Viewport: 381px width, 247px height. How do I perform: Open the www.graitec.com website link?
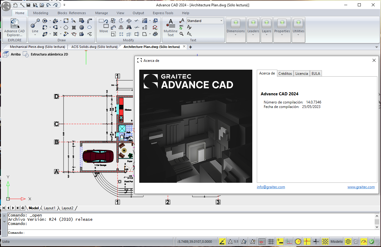(361, 187)
